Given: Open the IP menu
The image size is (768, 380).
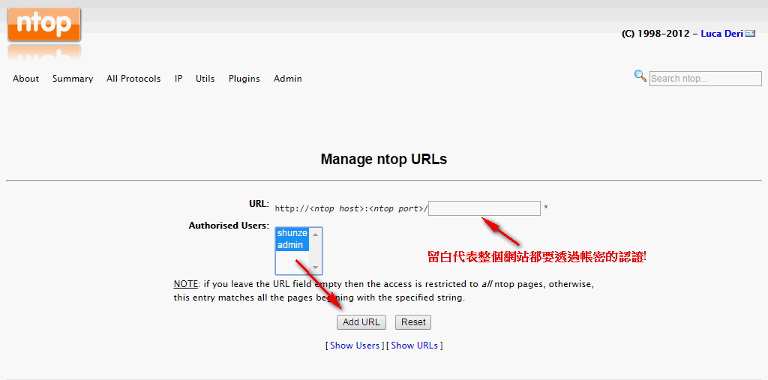Looking at the screenshot, I should 178,79.
